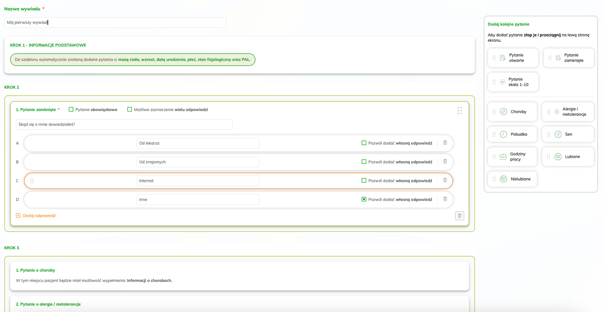
Task: Delete the whole closed question with trash button
Action: (459, 216)
